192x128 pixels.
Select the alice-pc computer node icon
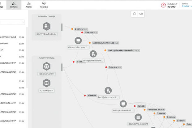(78, 41)
